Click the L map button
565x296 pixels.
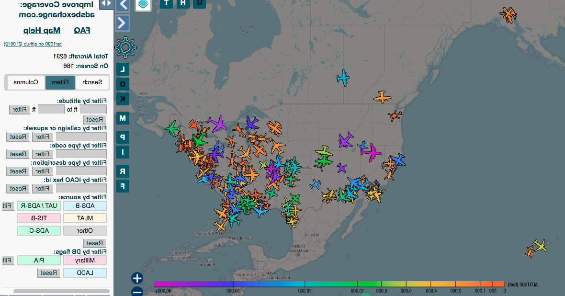tap(123, 69)
